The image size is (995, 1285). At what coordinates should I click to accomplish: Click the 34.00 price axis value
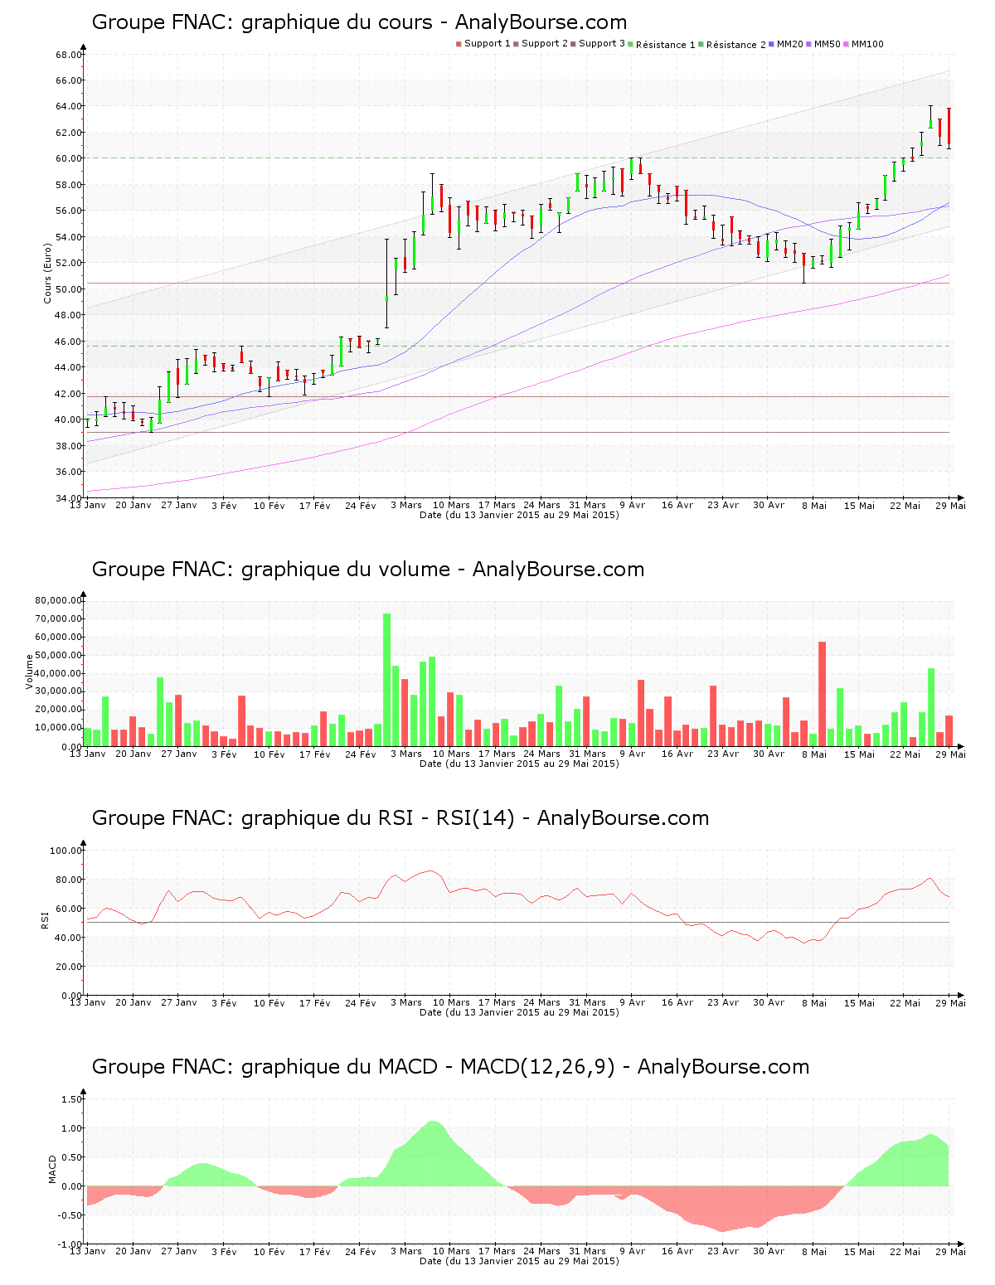pyautogui.click(x=69, y=498)
